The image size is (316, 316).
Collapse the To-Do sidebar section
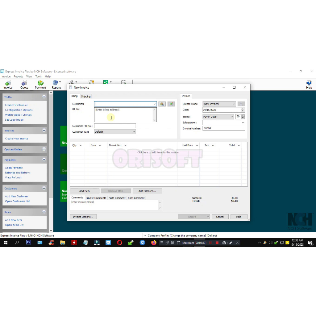pos(44,97)
